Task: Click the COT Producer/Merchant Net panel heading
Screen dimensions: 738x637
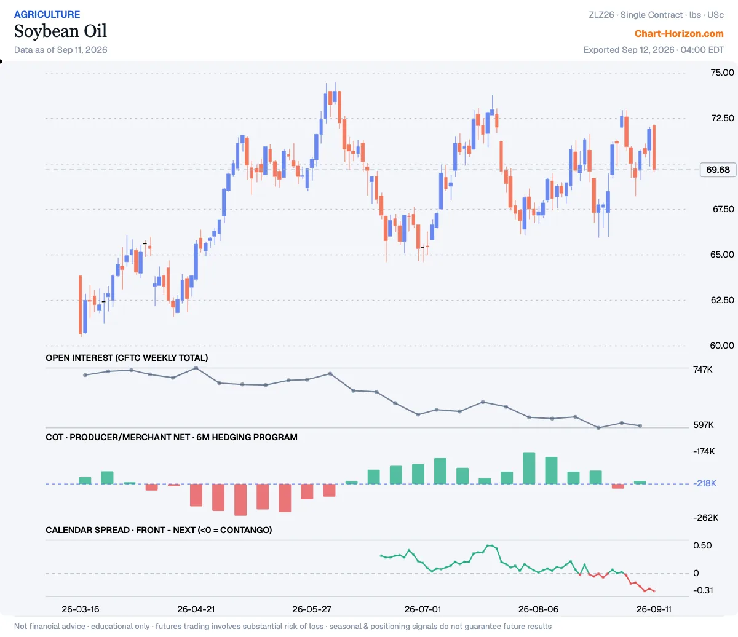Action: 172,437
